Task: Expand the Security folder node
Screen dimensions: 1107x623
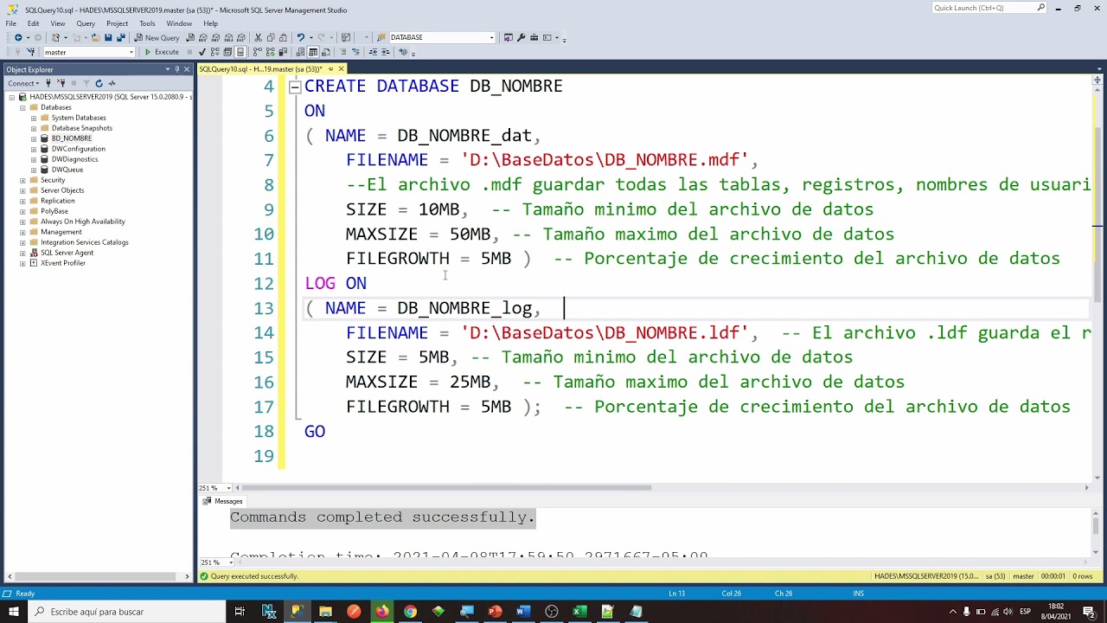Action: pyautogui.click(x=22, y=180)
